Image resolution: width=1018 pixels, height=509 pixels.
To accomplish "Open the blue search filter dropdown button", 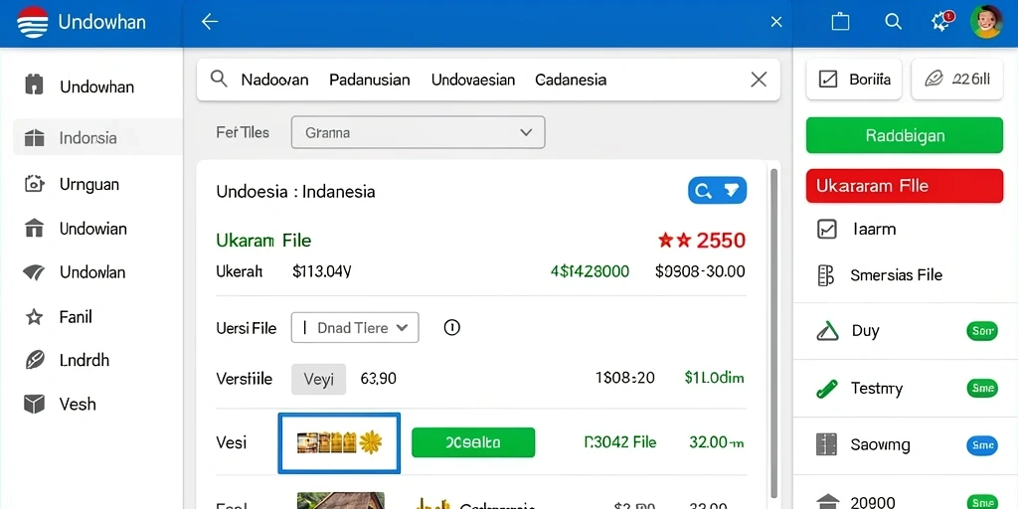I will click(717, 190).
